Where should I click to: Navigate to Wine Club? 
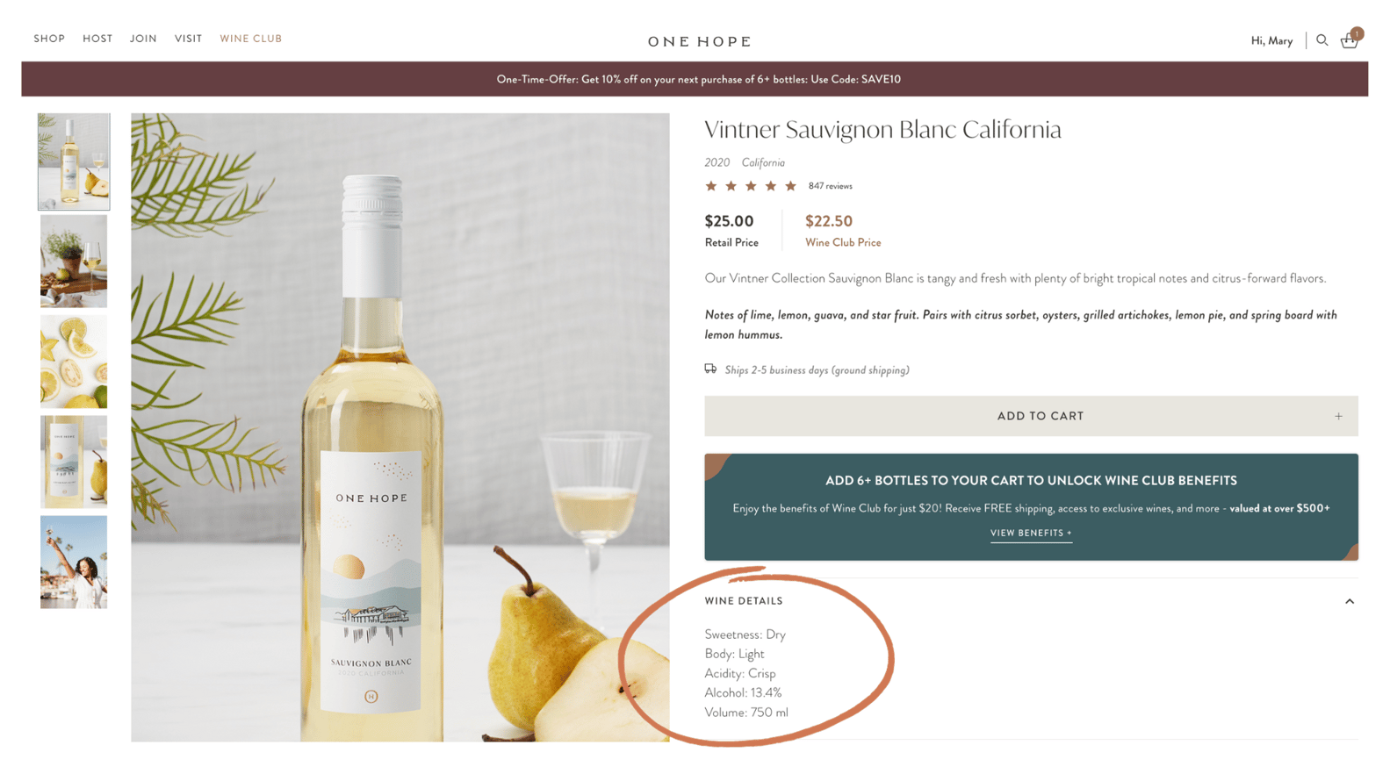click(251, 39)
